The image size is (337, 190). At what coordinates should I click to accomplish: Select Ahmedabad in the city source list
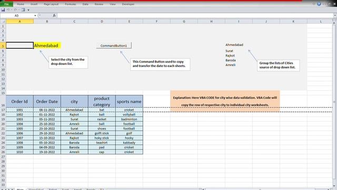point(234,45)
